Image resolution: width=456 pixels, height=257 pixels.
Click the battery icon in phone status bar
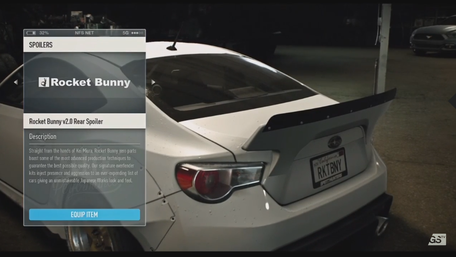[x=31, y=33]
